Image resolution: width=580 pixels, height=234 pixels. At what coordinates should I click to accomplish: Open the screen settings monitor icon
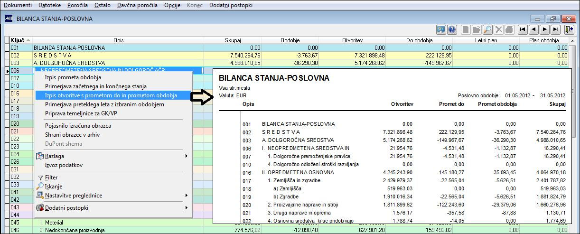coord(441,29)
